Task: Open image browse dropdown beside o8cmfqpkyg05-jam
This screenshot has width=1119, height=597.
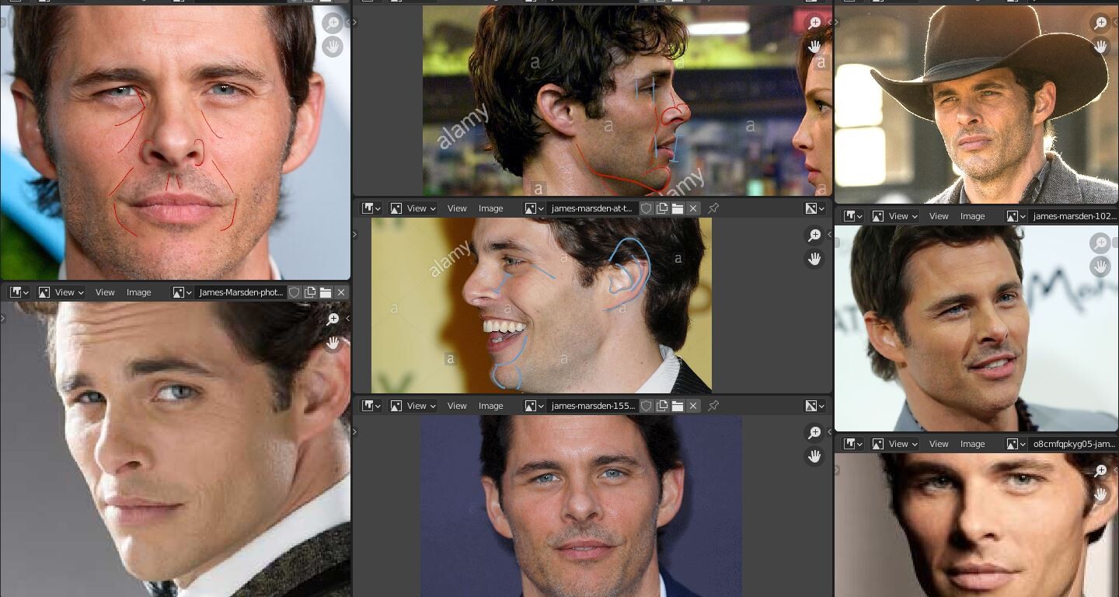Action: (1016, 444)
